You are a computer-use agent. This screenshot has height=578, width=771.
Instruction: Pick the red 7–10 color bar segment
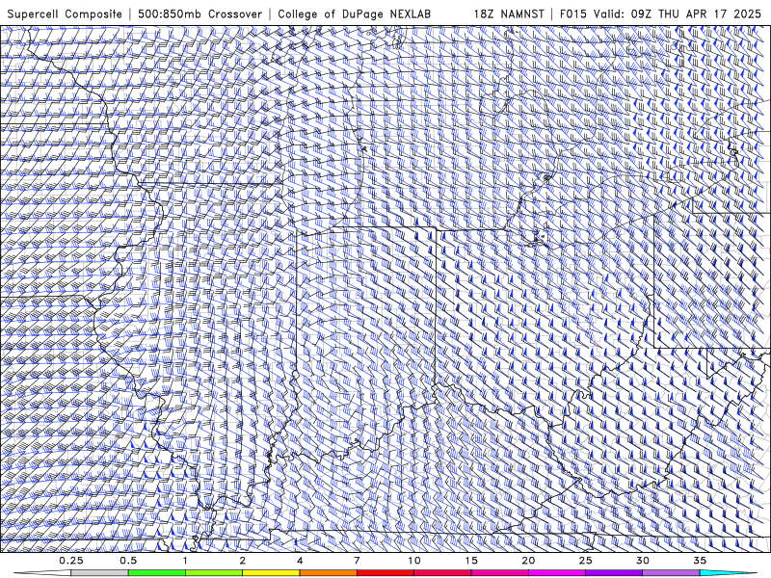point(385,573)
